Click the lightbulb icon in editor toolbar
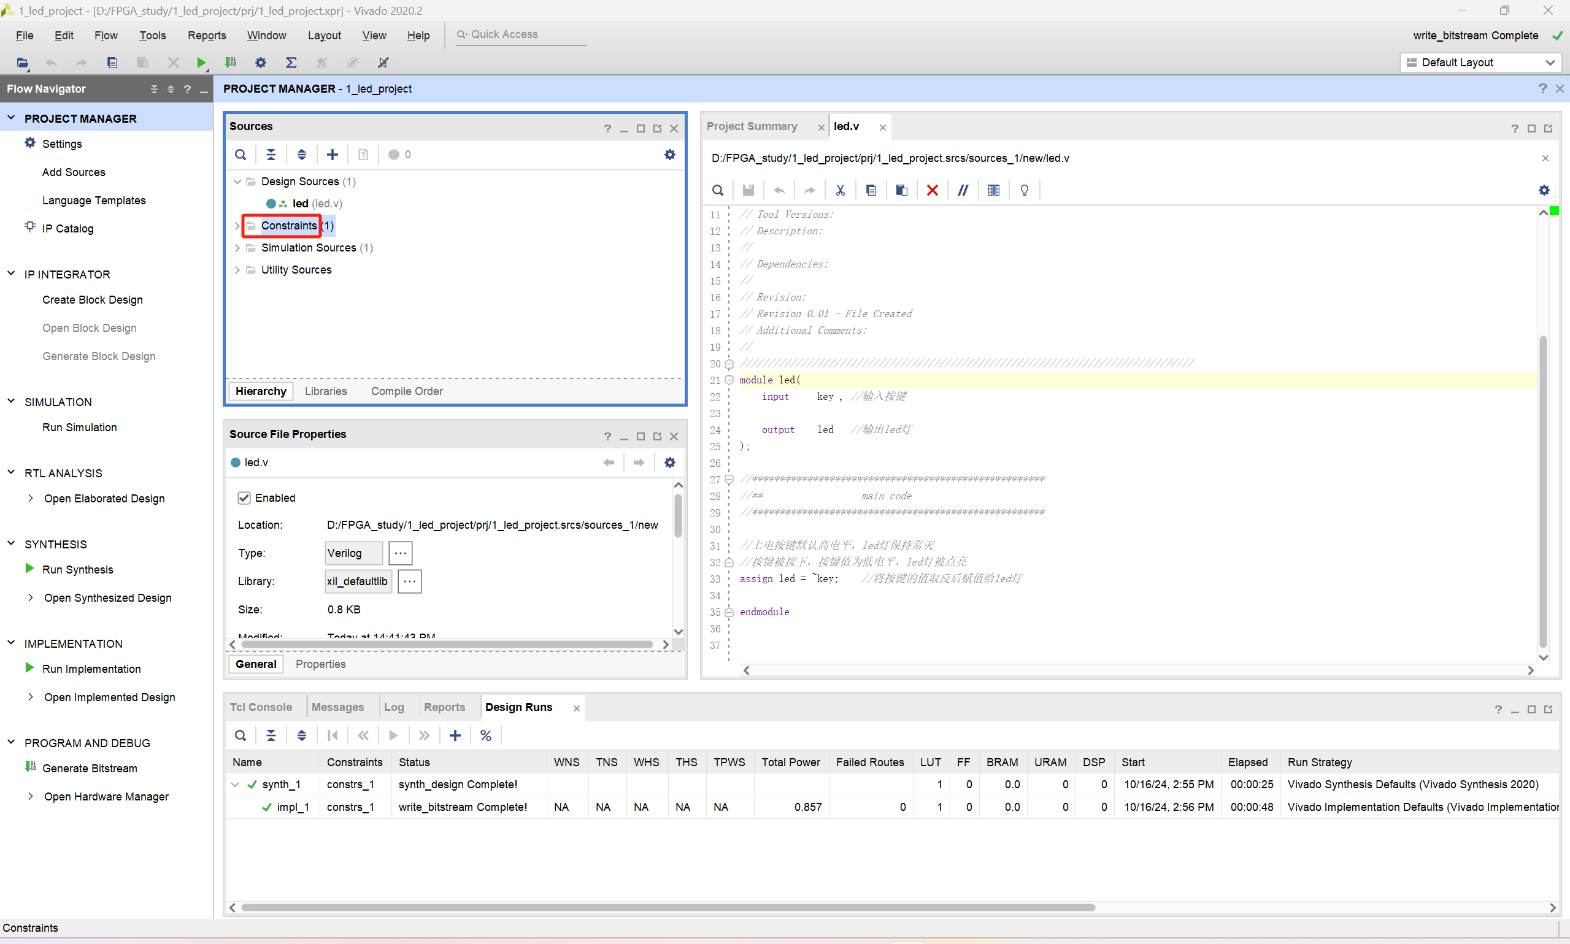1570x944 pixels. point(1024,190)
